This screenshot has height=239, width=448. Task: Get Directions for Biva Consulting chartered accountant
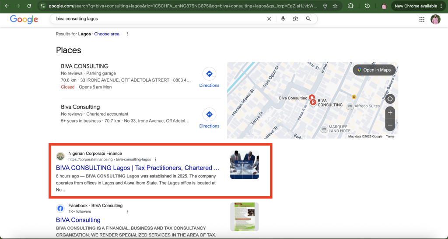coord(209,118)
